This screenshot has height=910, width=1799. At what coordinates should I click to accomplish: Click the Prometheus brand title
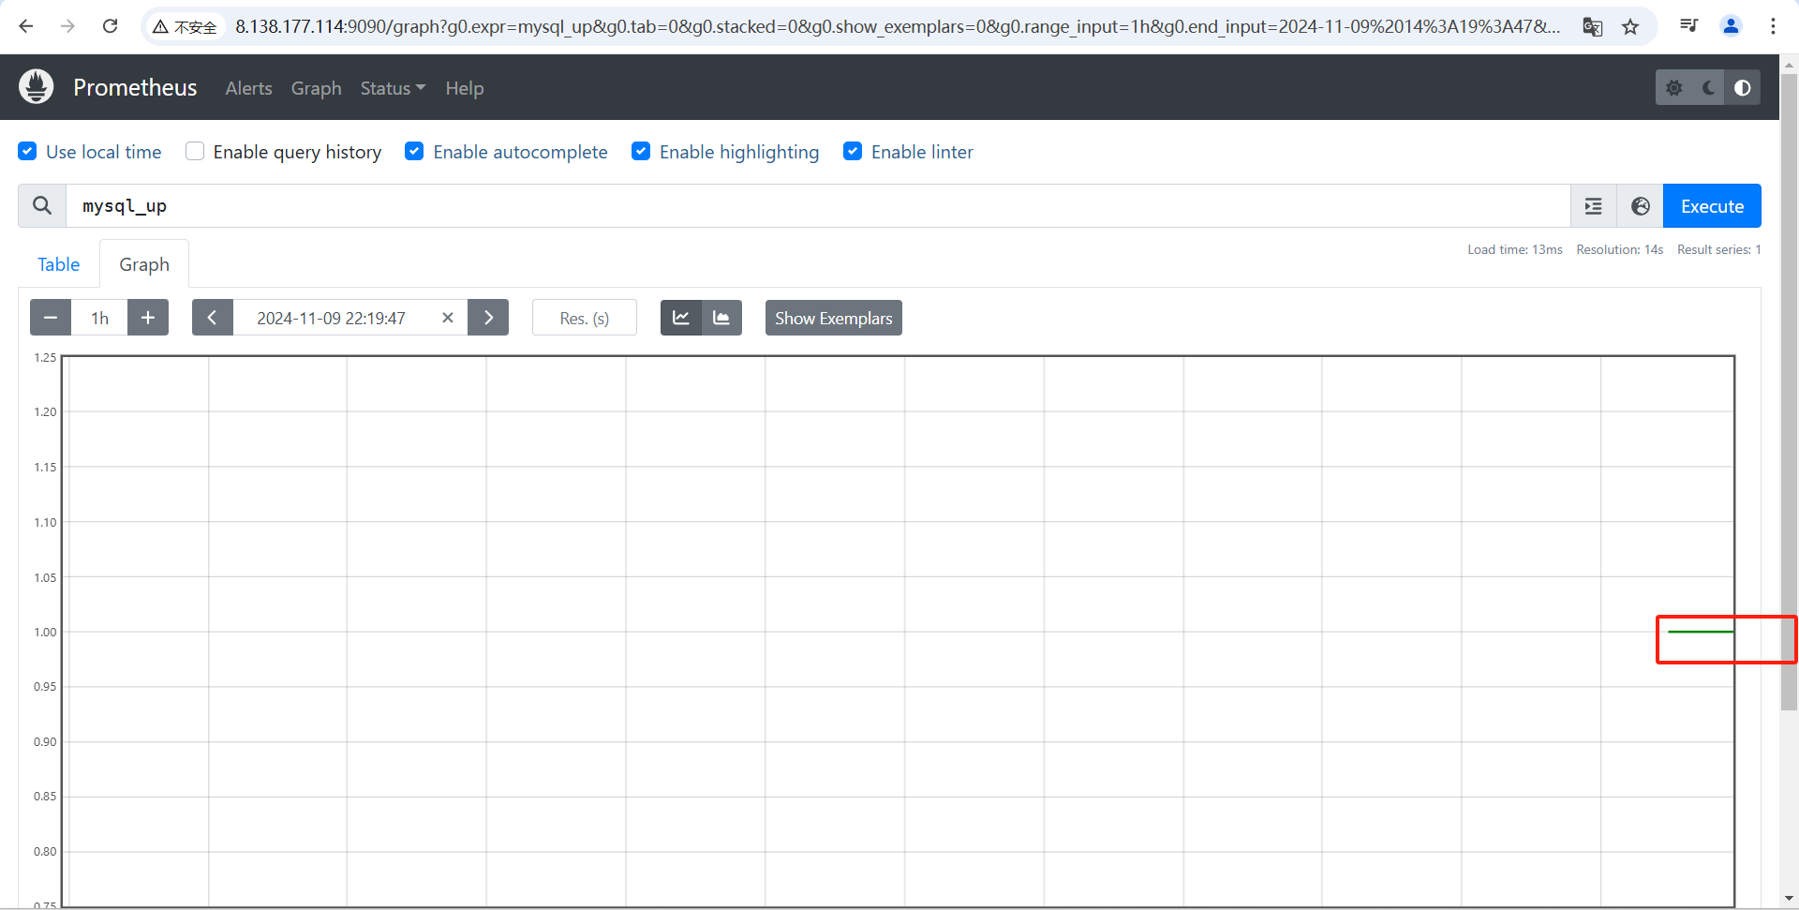(x=135, y=87)
